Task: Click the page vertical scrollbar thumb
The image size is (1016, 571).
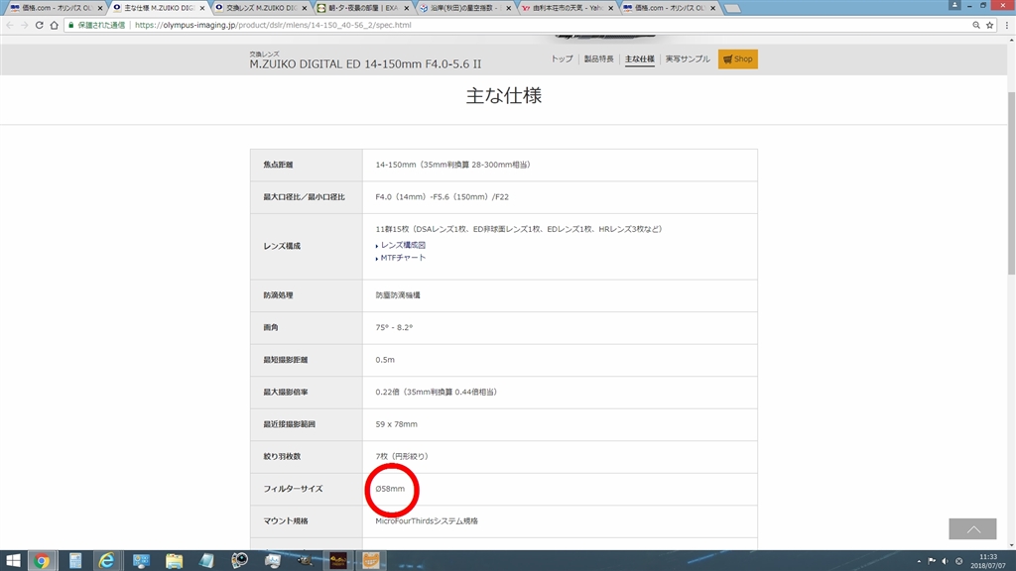Action: click(1011, 183)
